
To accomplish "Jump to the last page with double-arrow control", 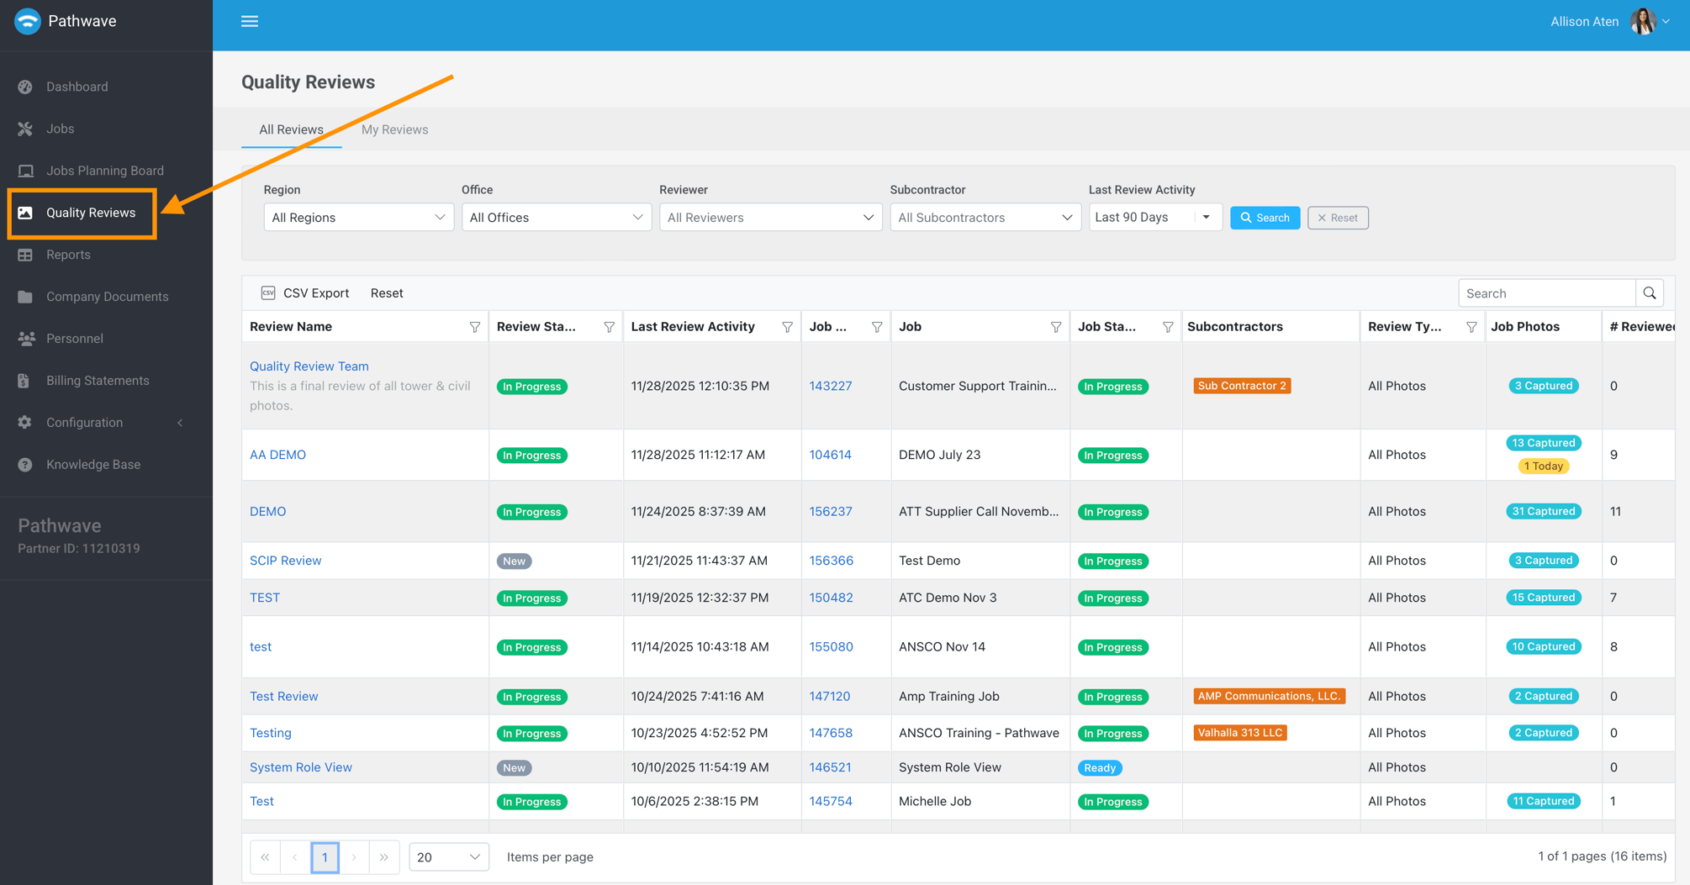I will pyautogui.click(x=384, y=856).
